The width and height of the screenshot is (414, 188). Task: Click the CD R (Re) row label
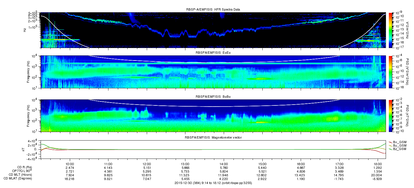pos(24,167)
